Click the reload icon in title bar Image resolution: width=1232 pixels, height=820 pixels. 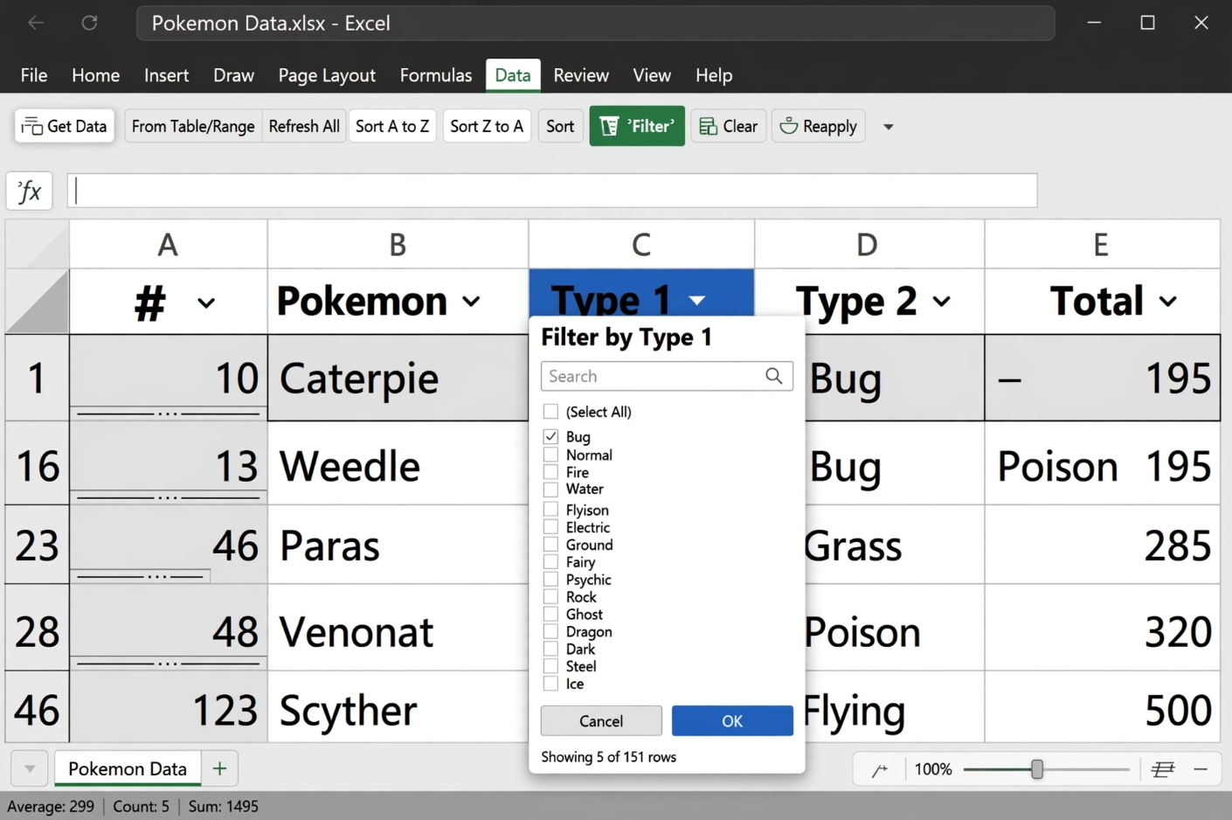click(x=89, y=23)
